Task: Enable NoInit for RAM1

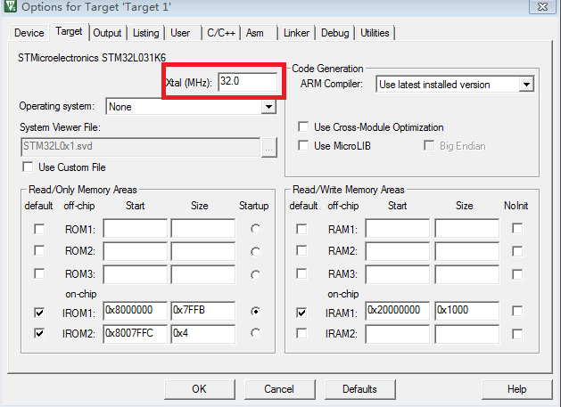Action: coord(517,228)
